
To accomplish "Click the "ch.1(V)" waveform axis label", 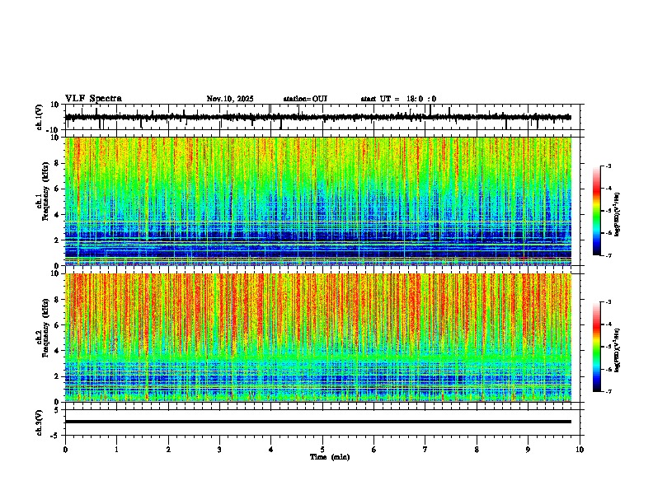I will pos(40,117).
